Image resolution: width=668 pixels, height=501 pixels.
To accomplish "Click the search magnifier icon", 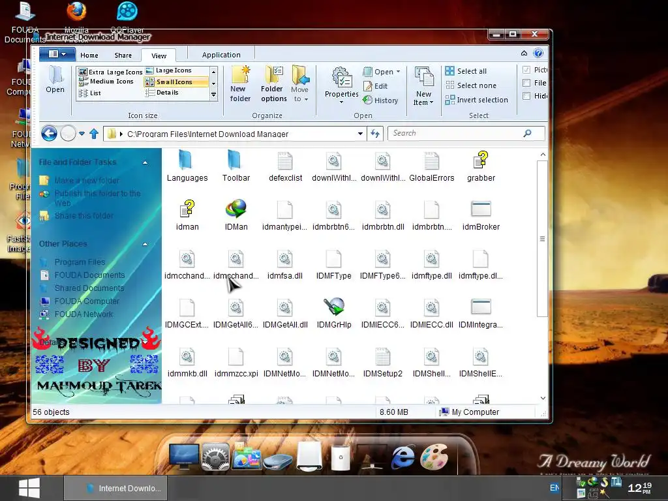I will (527, 133).
